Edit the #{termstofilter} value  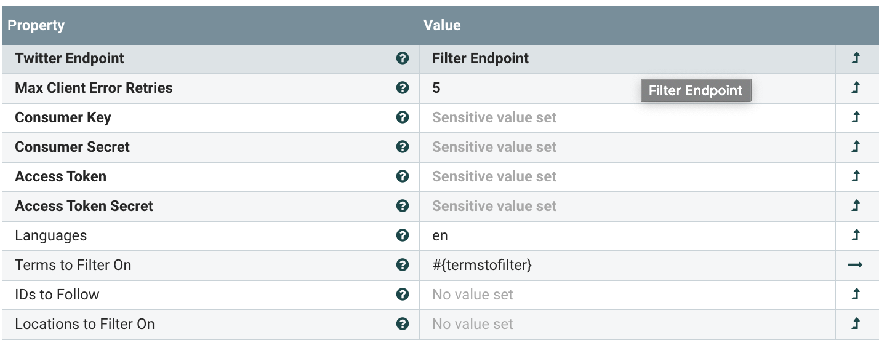pyautogui.click(x=482, y=265)
